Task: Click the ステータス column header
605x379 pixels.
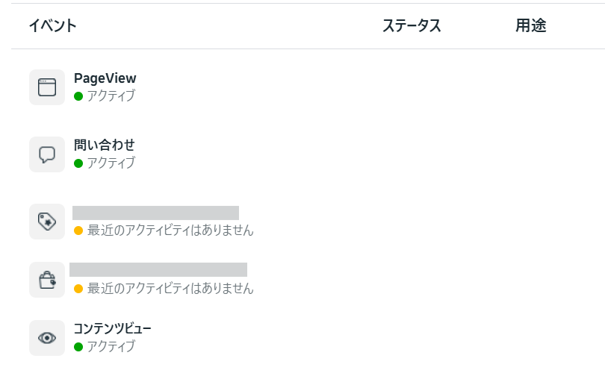Action: (x=412, y=26)
